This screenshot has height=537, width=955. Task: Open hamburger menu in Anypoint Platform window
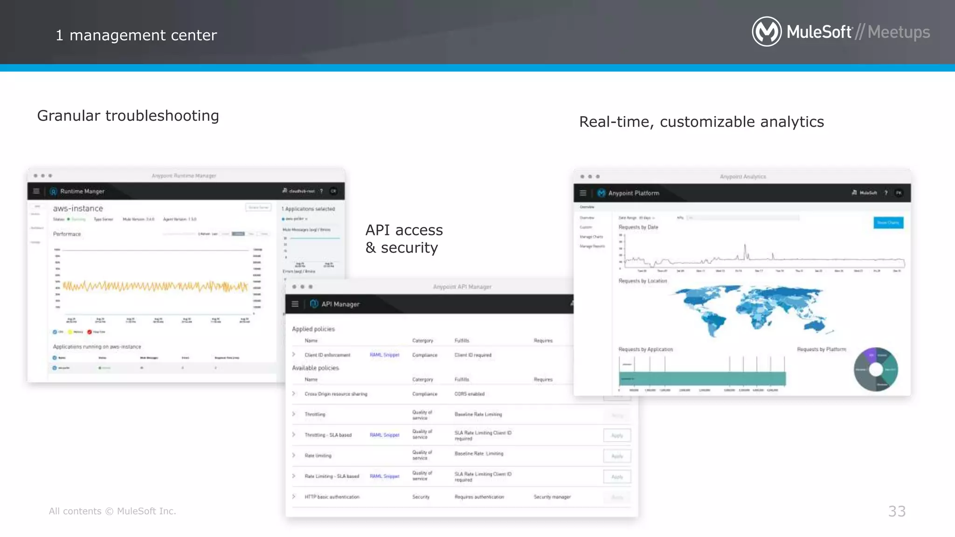coord(583,193)
